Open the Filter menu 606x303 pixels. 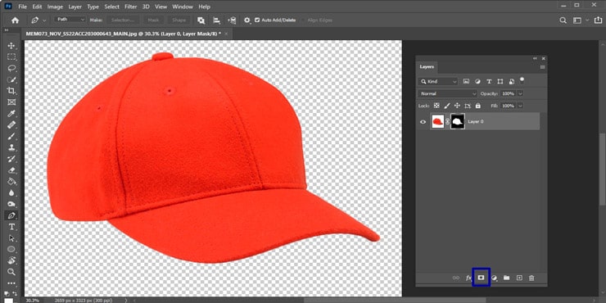(x=131, y=7)
